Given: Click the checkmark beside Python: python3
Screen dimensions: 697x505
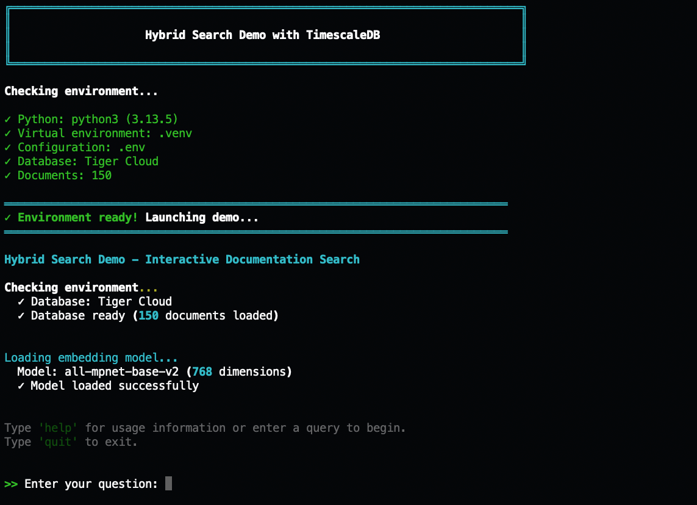Looking at the screenshot, I should click(x=8, y=120).
